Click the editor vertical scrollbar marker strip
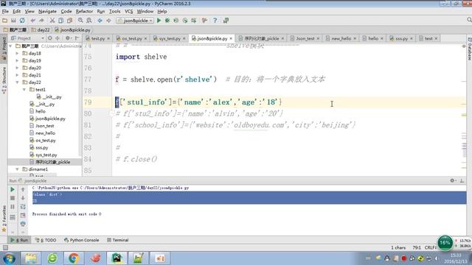 tap(464, 110)
